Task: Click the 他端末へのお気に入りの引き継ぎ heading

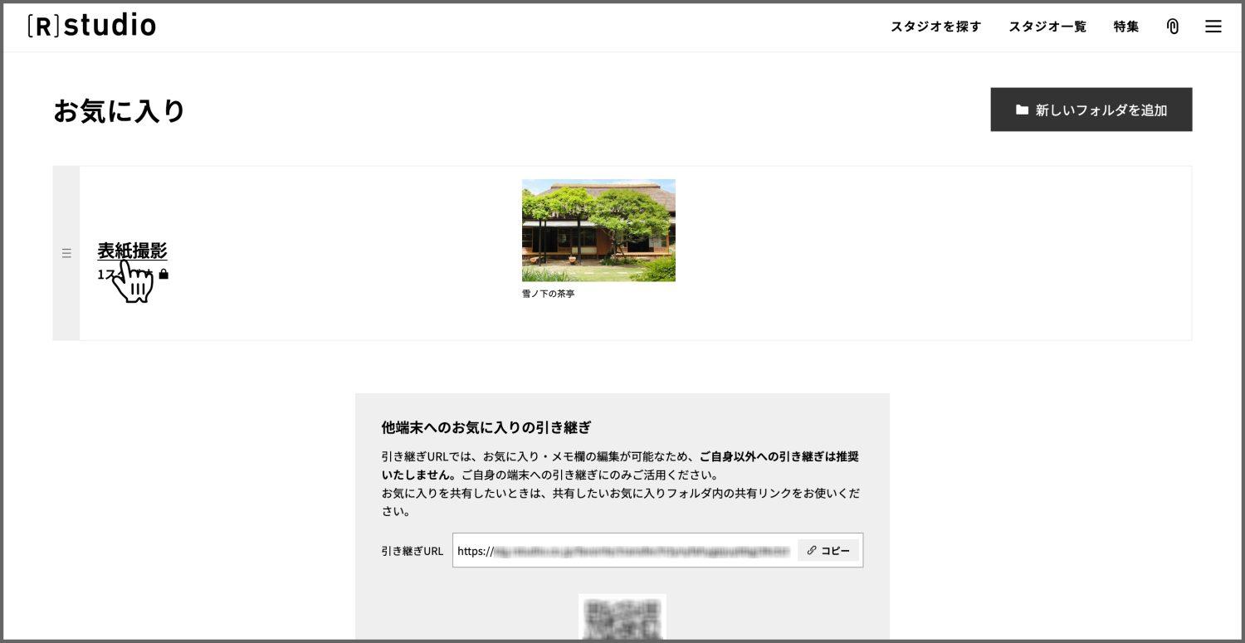Action: (486, 427)
